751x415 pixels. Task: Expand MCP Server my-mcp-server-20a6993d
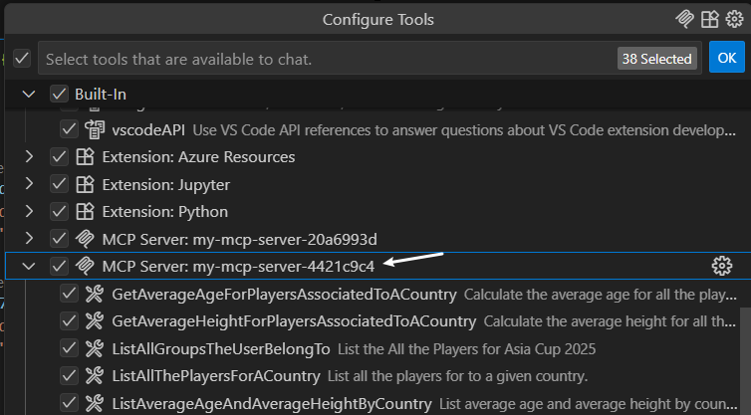coord(29,239)
